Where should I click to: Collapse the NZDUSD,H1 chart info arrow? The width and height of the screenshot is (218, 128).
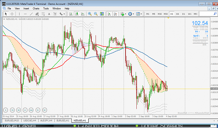(4, 19)
